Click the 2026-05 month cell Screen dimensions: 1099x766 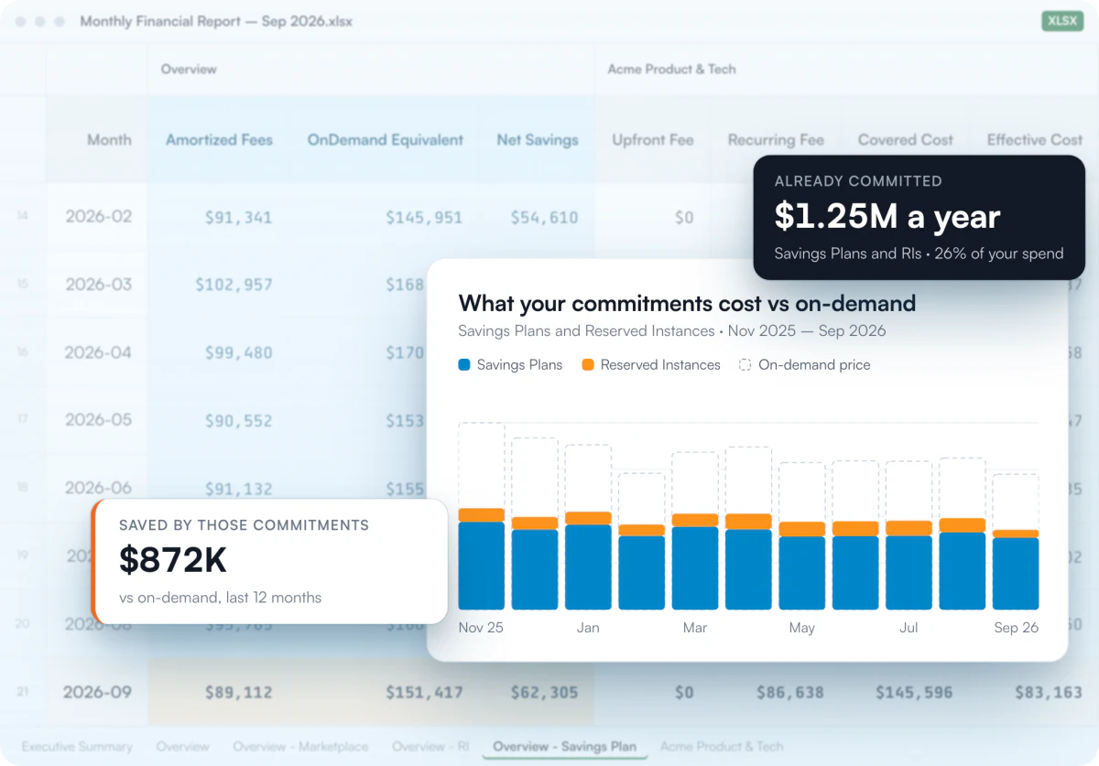(98, 420)
